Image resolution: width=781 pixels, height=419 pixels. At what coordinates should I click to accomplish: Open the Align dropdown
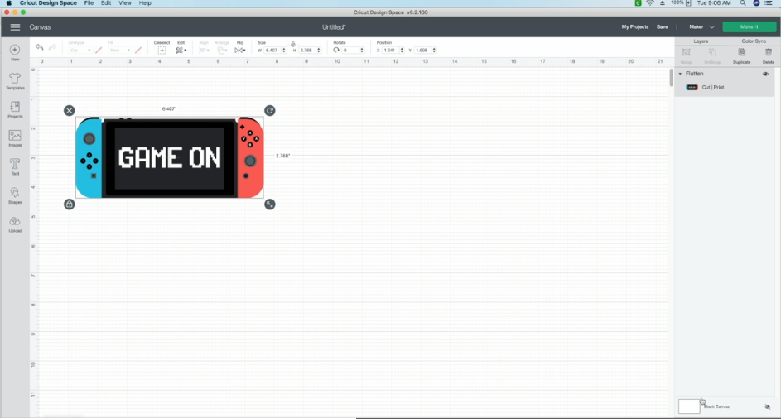pos(204,51)
